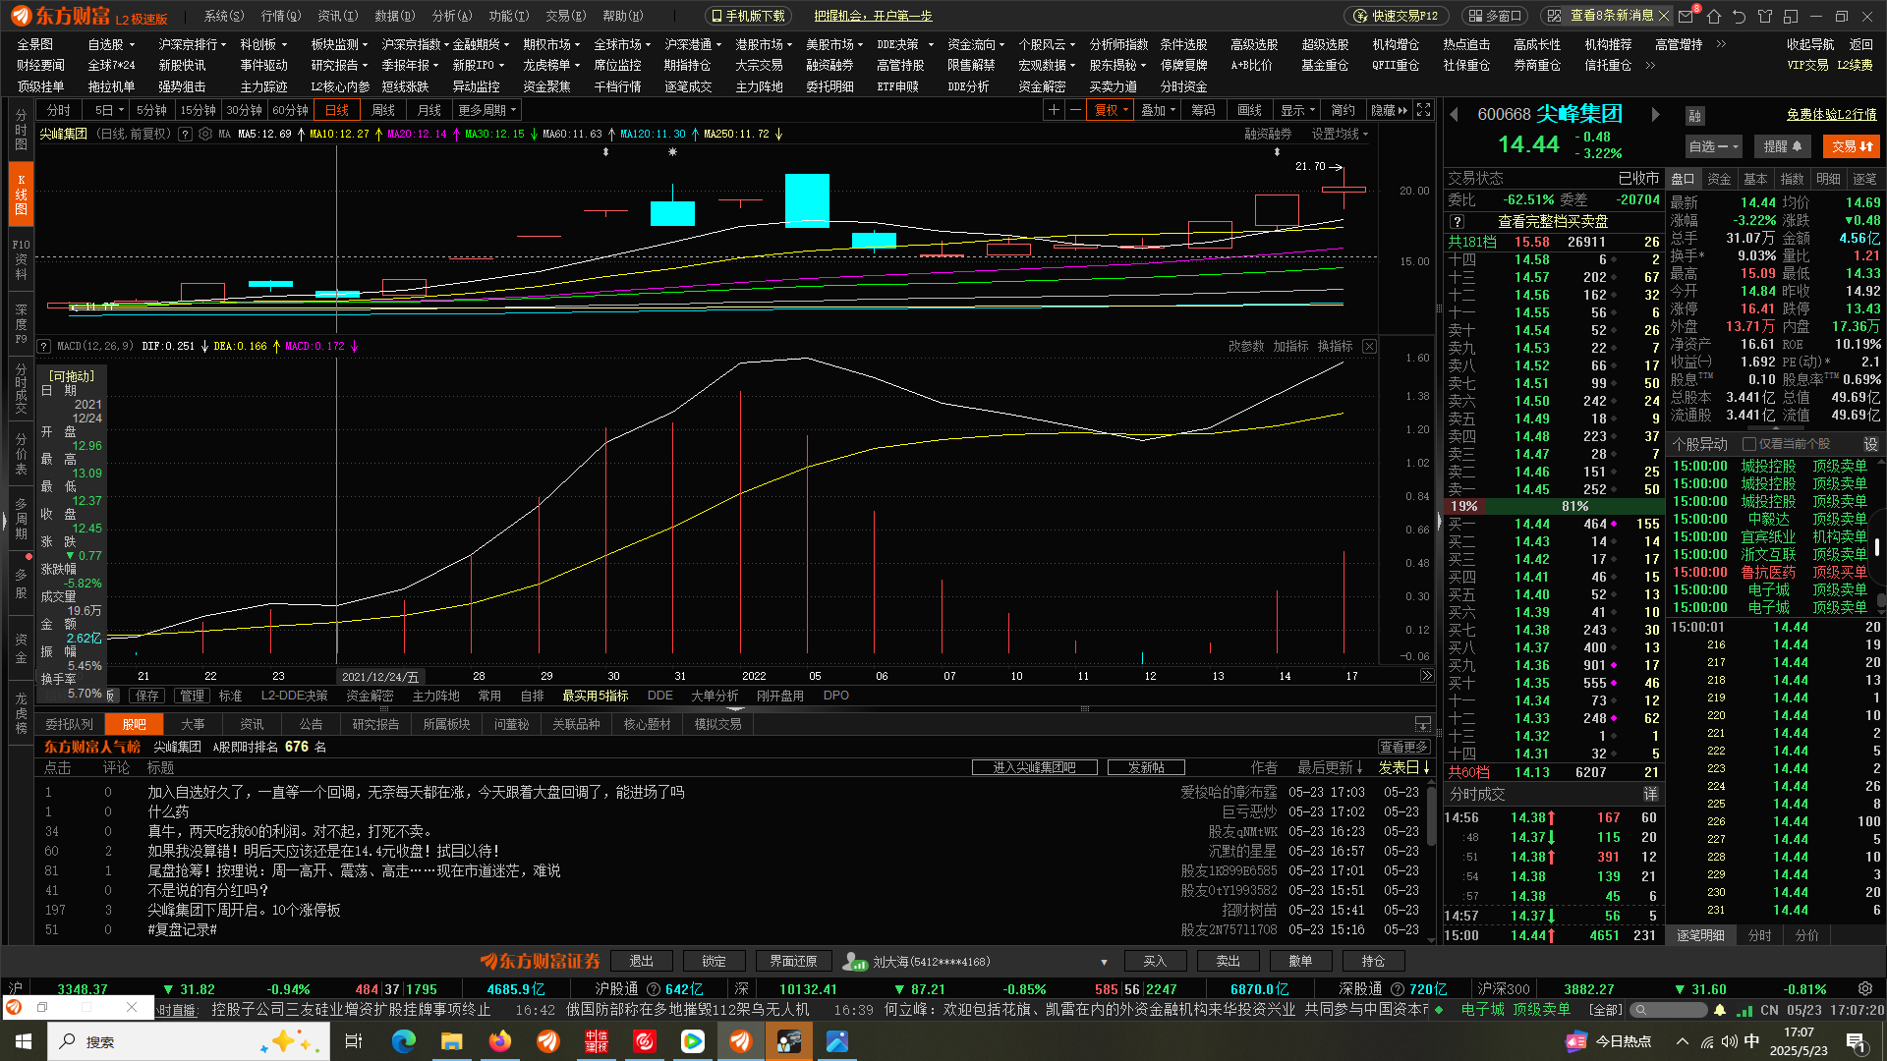Click the news ticker bell icon
The width and height of the screenshot is (1887, 1061).
[1720, 1010]
